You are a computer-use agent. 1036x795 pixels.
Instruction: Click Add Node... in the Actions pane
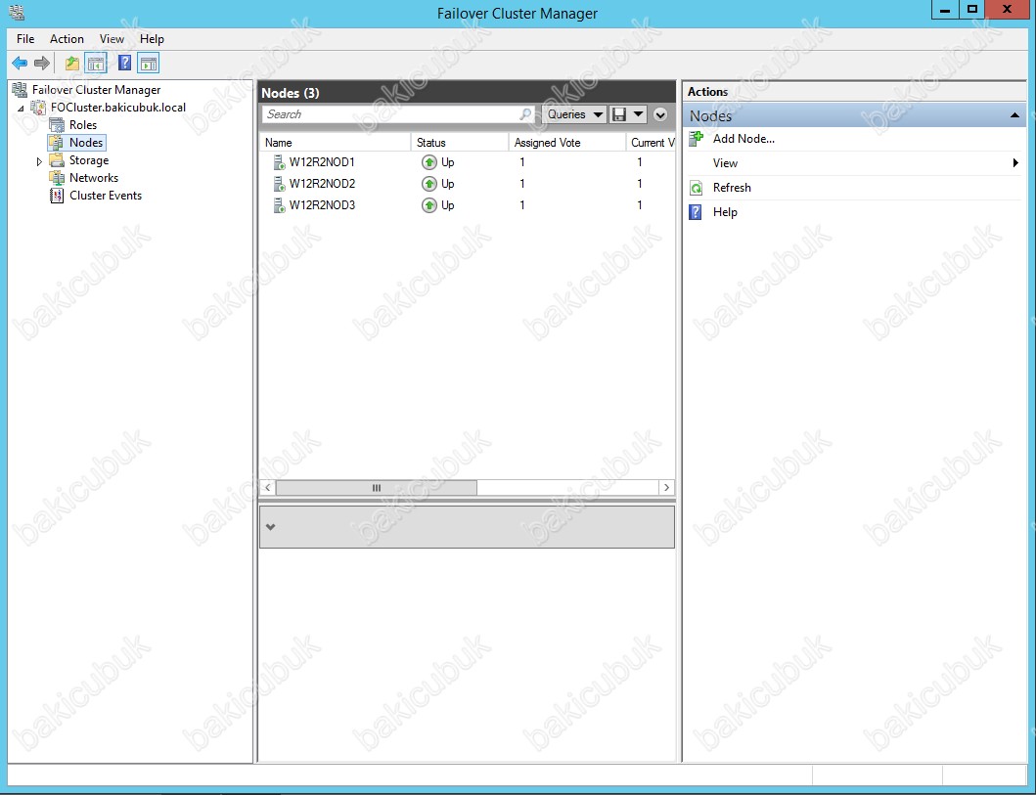pos(743,139)
